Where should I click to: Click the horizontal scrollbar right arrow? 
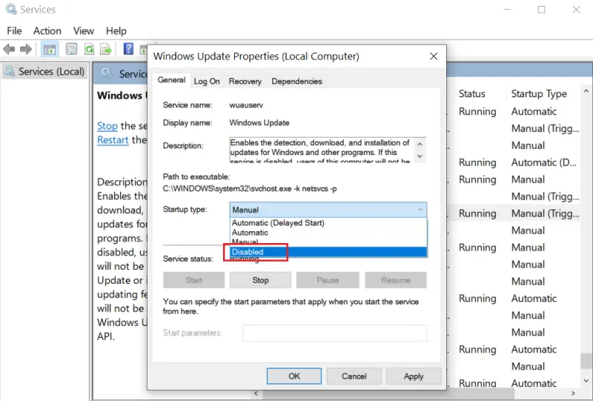[x=573, y=394]
